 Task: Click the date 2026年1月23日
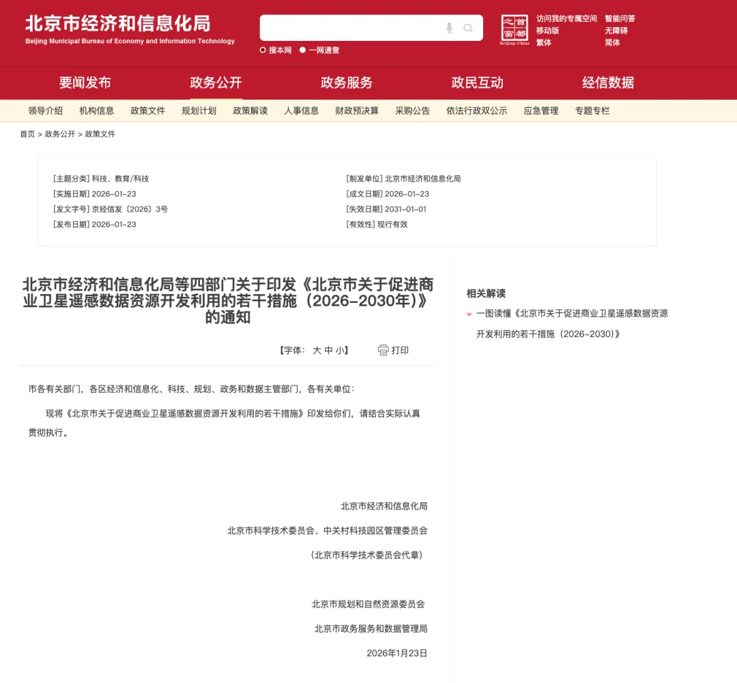click(x=396, y=654)
